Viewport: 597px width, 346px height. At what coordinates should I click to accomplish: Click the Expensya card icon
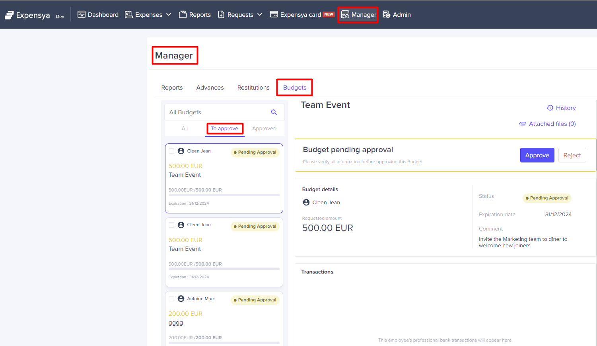274,15
